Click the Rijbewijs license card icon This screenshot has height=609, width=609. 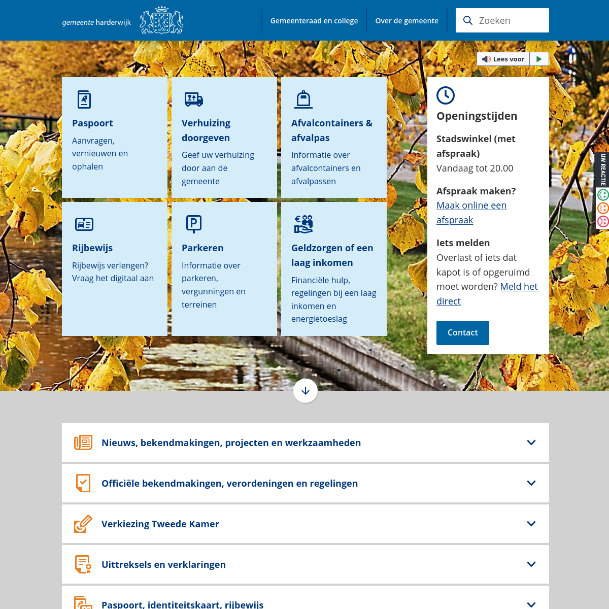coord(84,224)
